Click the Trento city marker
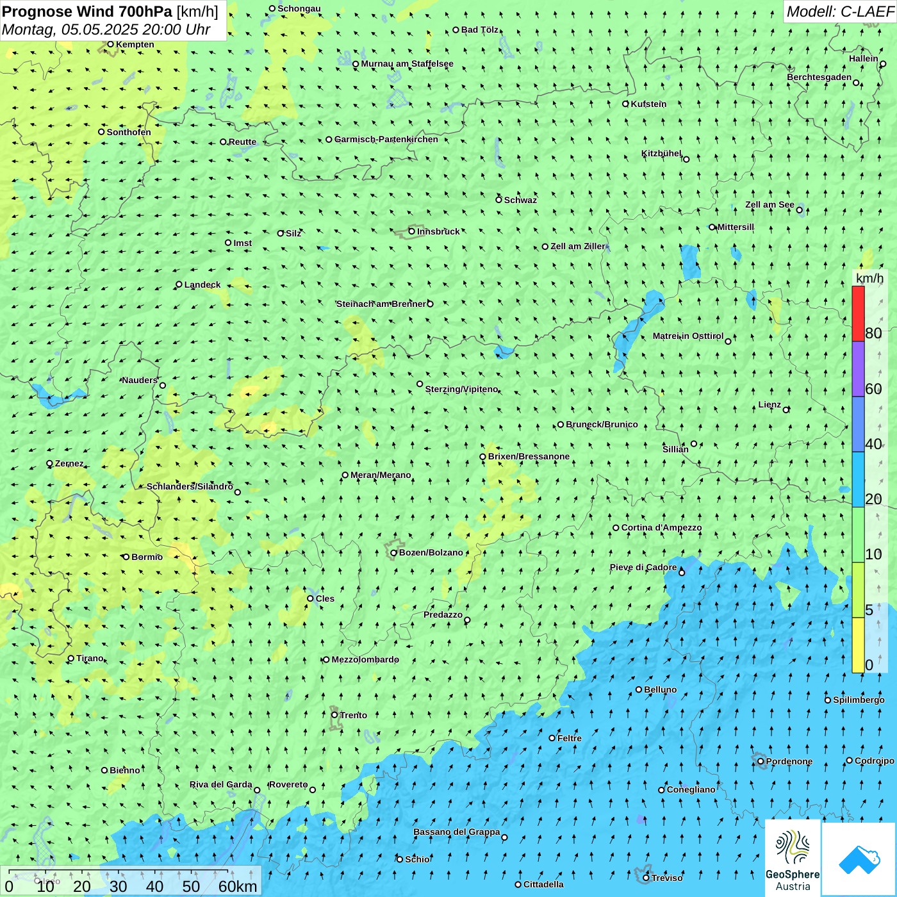Screen dimensions: 897x897 [334, 715]
